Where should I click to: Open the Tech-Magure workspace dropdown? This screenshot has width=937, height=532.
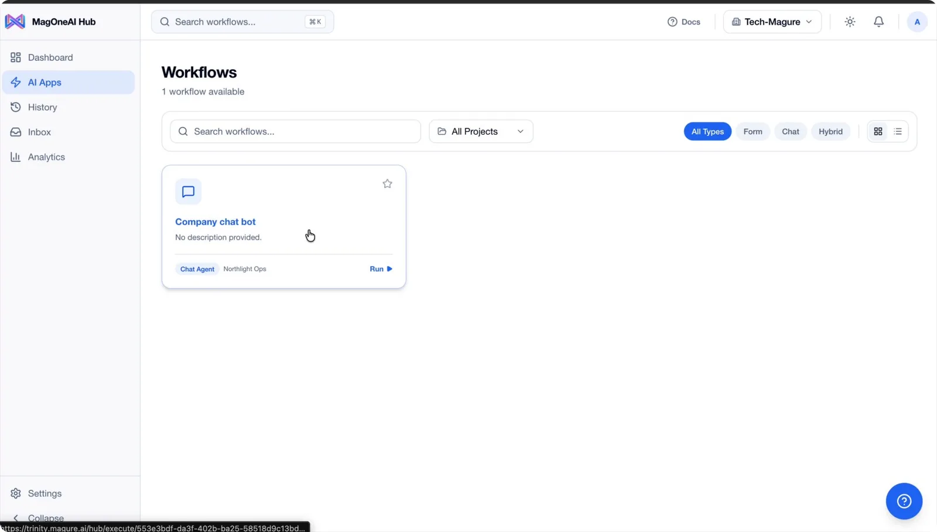tap(772, 22)
